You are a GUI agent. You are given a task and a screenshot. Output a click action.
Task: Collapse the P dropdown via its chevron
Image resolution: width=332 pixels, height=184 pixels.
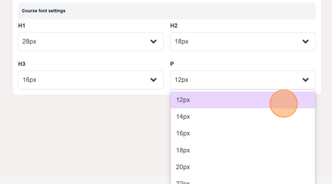click(x=305, y=80)
